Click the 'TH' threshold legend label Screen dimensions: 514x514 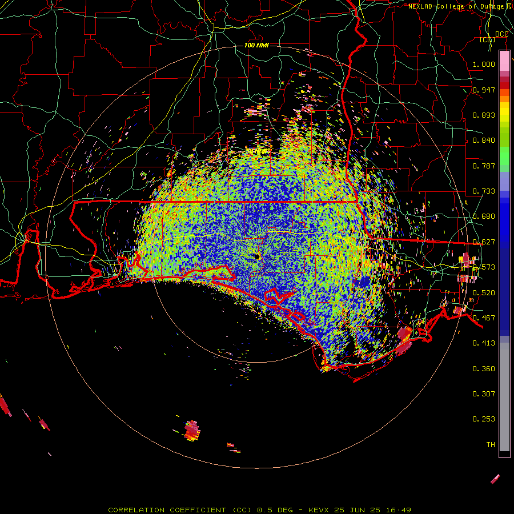pos(491,445)
